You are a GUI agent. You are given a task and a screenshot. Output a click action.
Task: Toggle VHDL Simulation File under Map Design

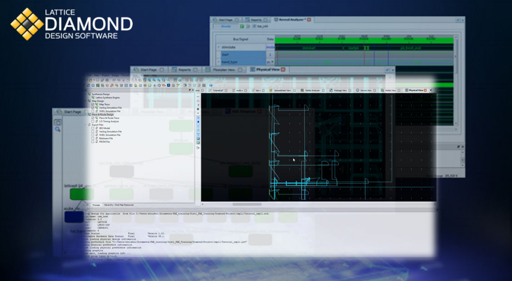pos(93,111)
